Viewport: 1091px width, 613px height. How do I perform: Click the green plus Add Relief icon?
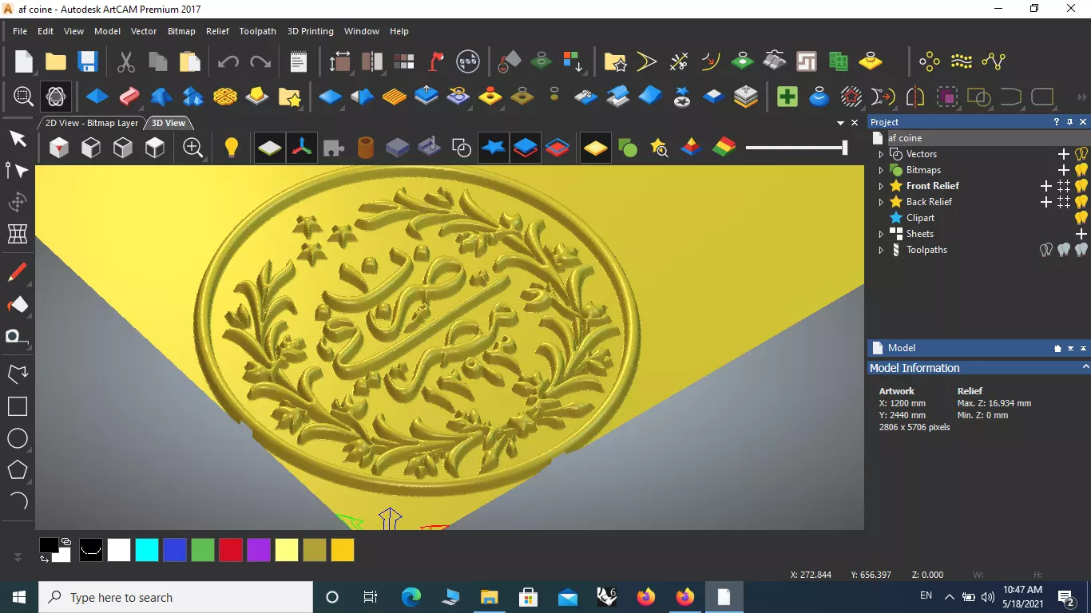[788, 97]
